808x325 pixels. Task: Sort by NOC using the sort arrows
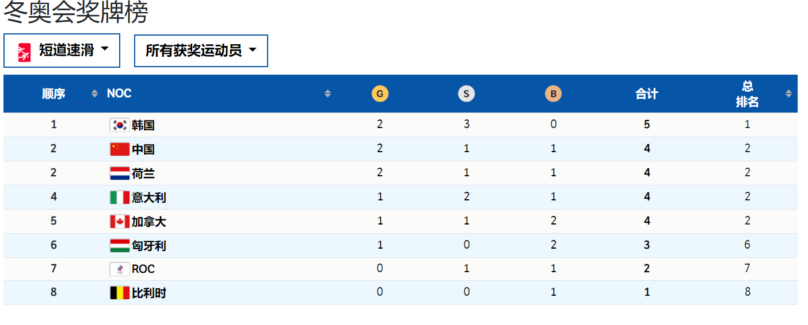328,94
